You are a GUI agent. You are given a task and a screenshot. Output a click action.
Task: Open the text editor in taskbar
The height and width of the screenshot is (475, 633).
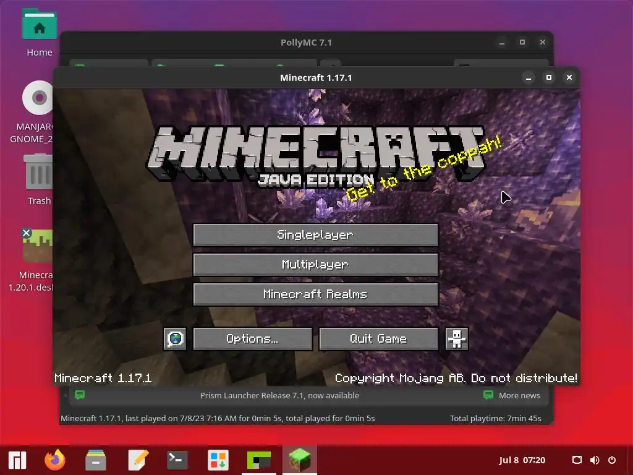click(138, 460)
